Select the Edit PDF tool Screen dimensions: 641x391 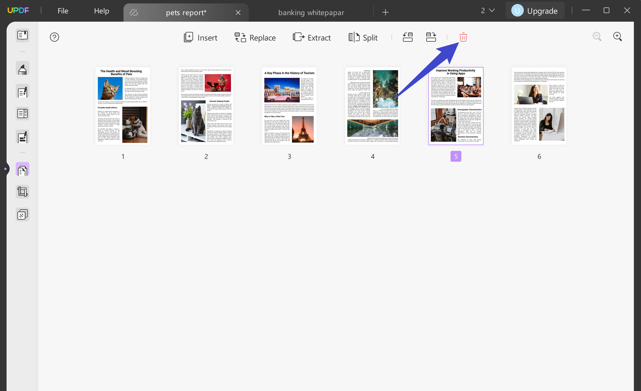[22, 91]
